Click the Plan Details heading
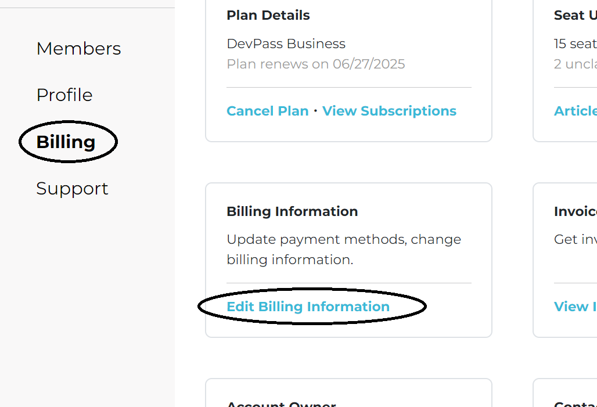The image size is (597, 407). click(268, 15)
